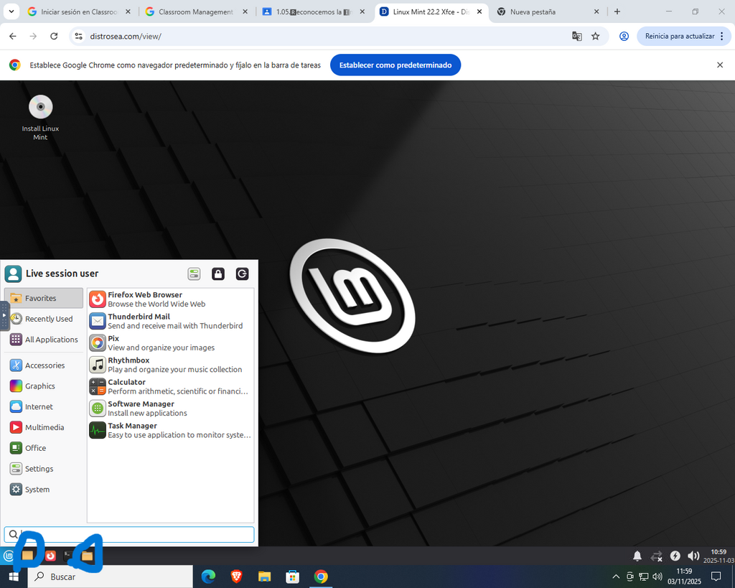735x588 pixels.
Task: Click the log out icon in menu header
Action: [x=242, y=274]
